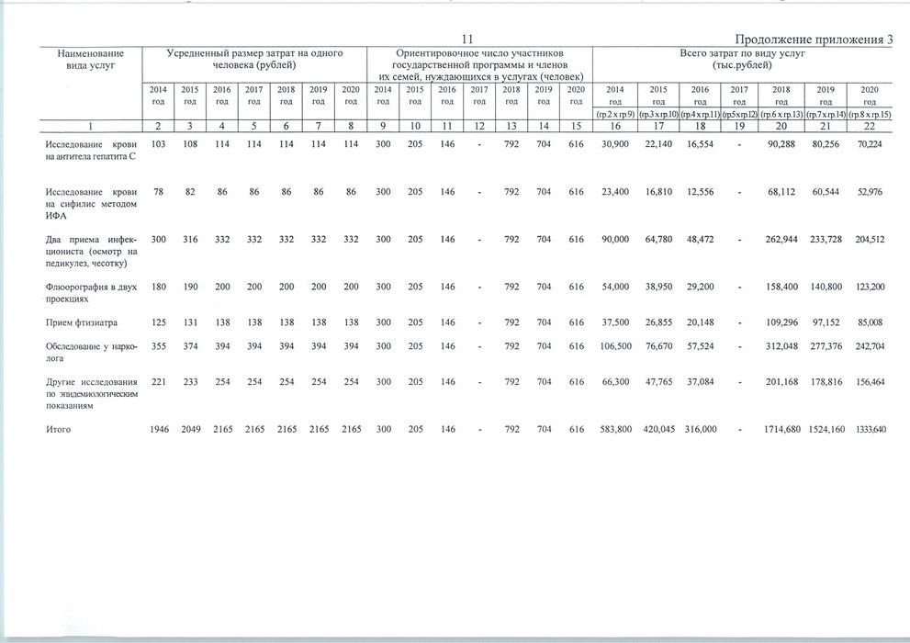The width and height of the screenshot is (910, 643).
Task: Select the value 70,224
Action: [x=870, y=144]
